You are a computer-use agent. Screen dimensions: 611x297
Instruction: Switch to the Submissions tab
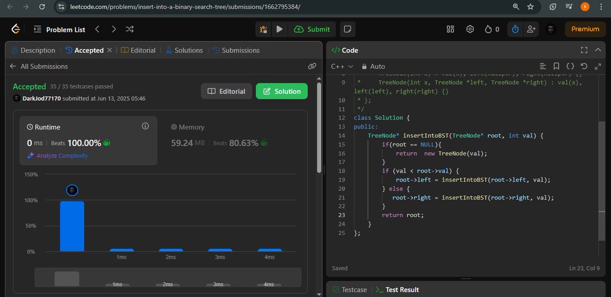pos(236,50)
